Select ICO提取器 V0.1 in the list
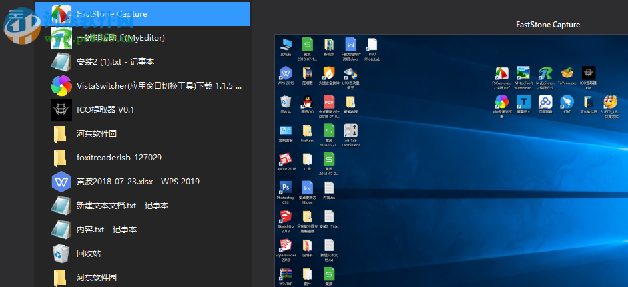 [x=143, y=110]
